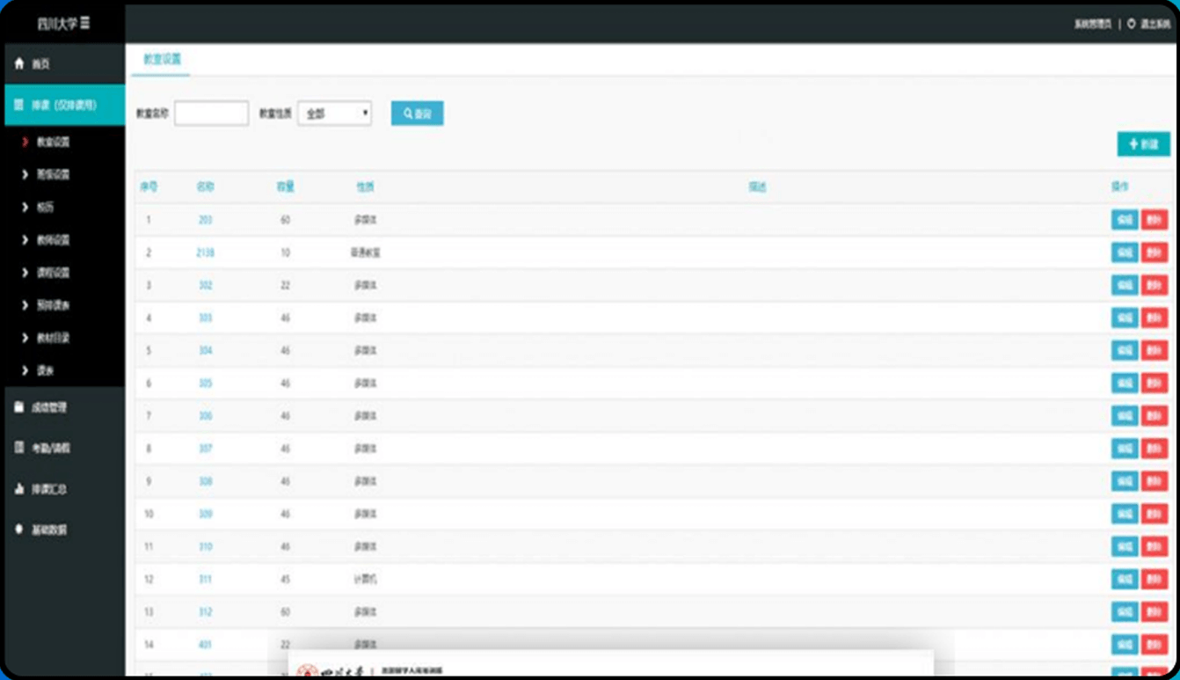
Task: Click the red delete button for row 2138
Action: pyautogui.click(x=1154, y=252)
